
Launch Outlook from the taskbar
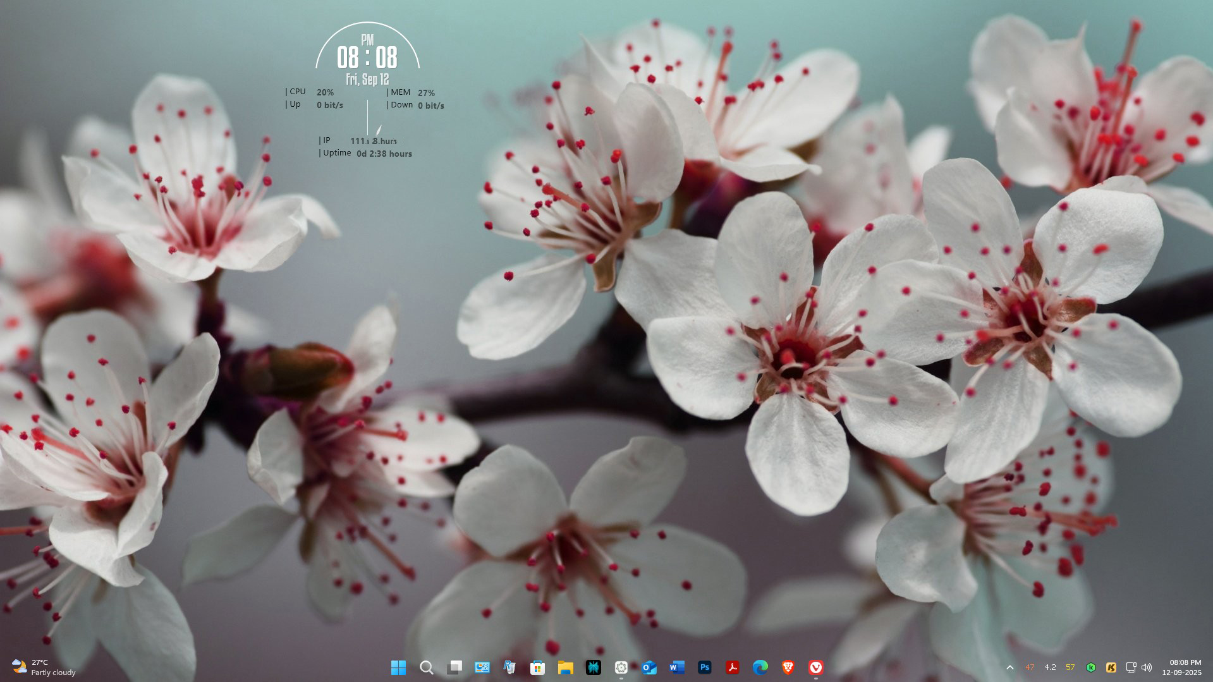point(649,667)
